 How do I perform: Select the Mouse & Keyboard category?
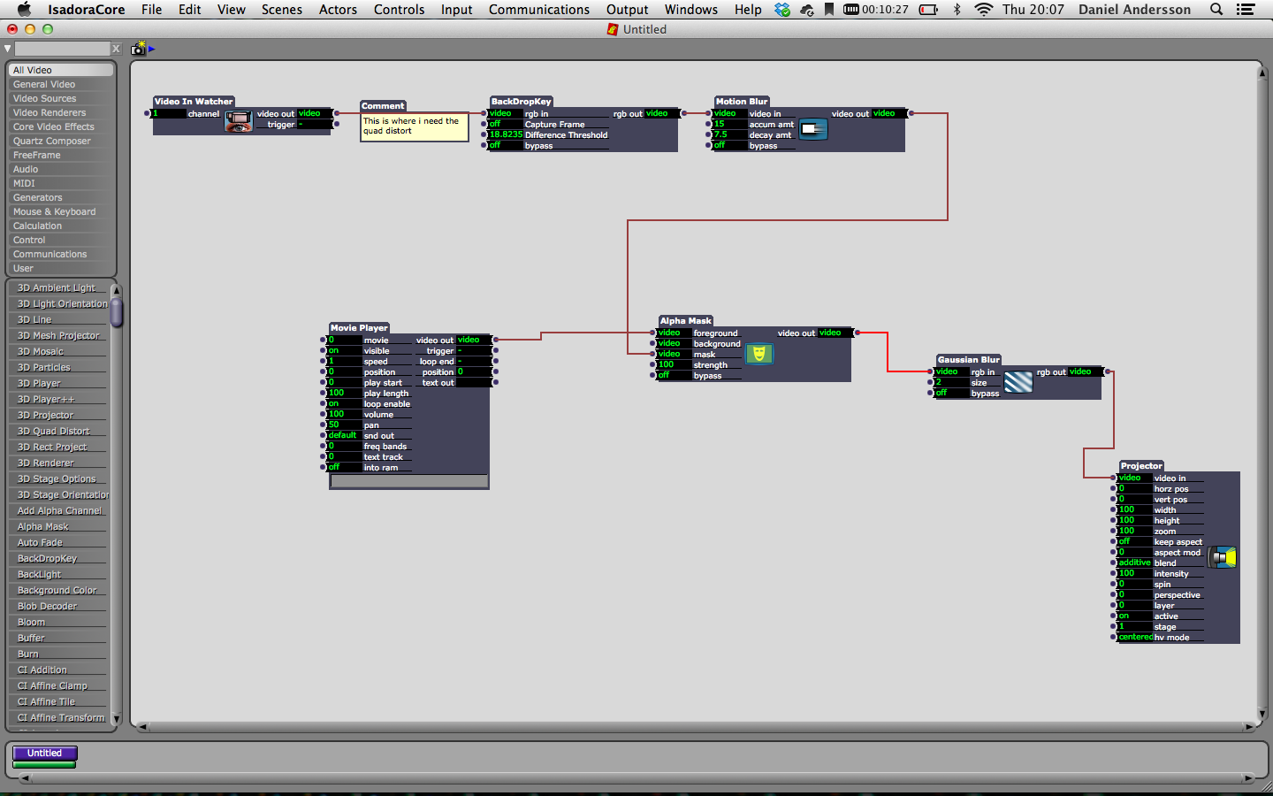pyautogui.click(x=62, y=211)
